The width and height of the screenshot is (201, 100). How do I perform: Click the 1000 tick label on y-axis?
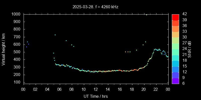pyautogui.click(x=16, y=14)
